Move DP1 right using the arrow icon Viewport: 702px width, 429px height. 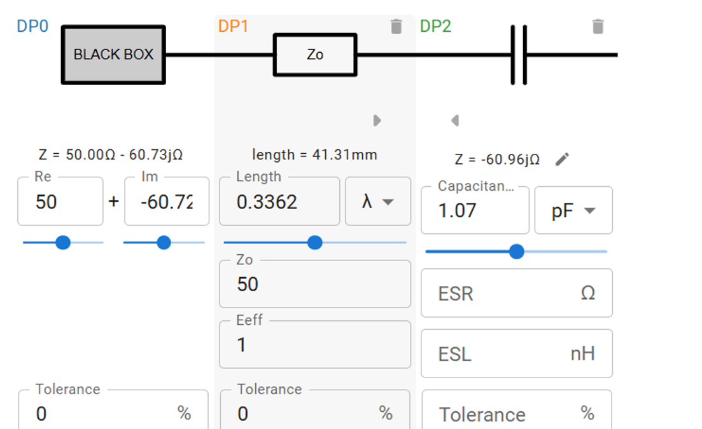pos(377,120)
